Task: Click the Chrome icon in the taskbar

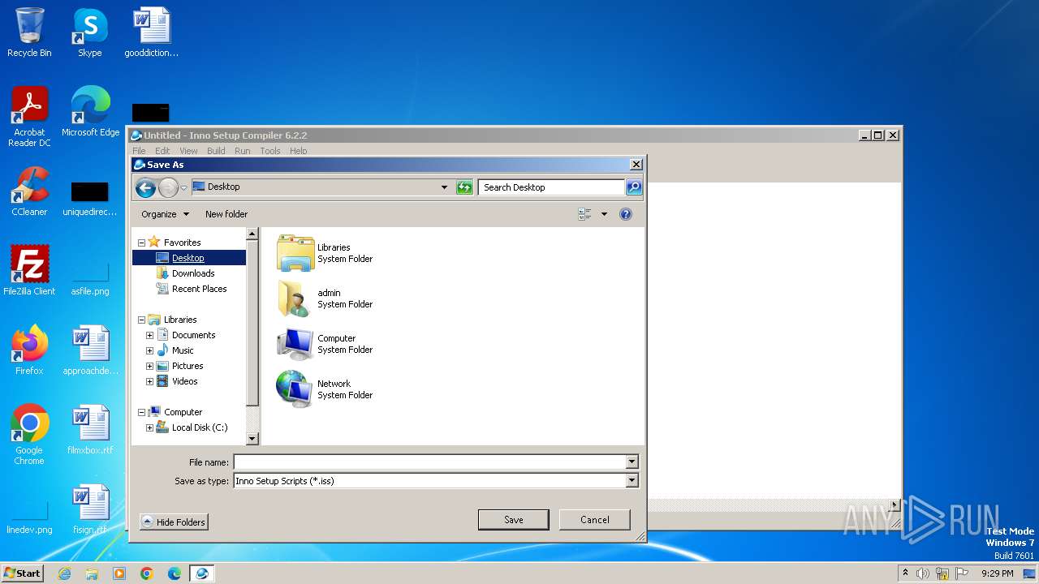Action: 147,573
